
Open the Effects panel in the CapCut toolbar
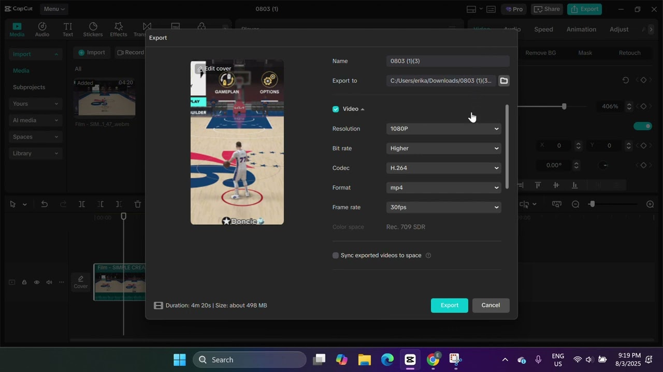[x=119, y=29]
